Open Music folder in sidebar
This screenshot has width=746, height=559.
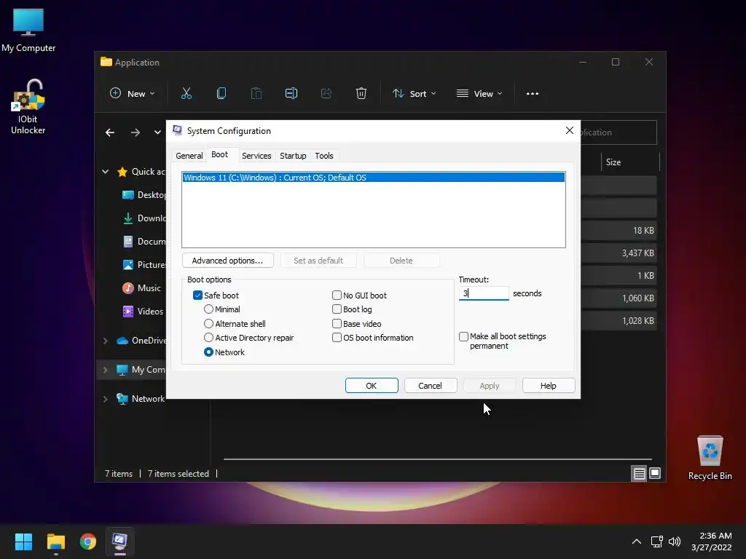tap(143, 288)
